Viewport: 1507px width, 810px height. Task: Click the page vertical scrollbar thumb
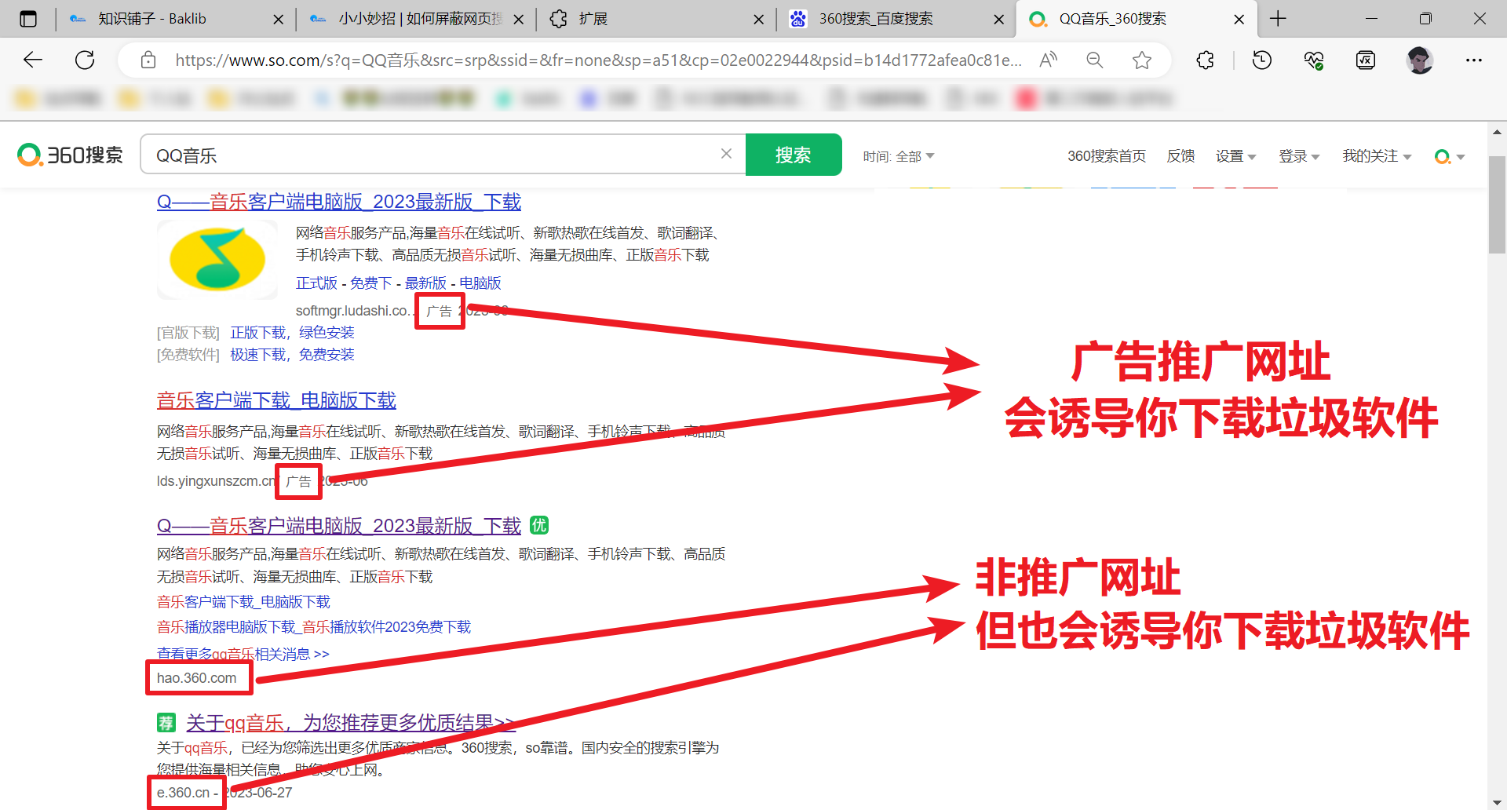tap(1497, 204)
